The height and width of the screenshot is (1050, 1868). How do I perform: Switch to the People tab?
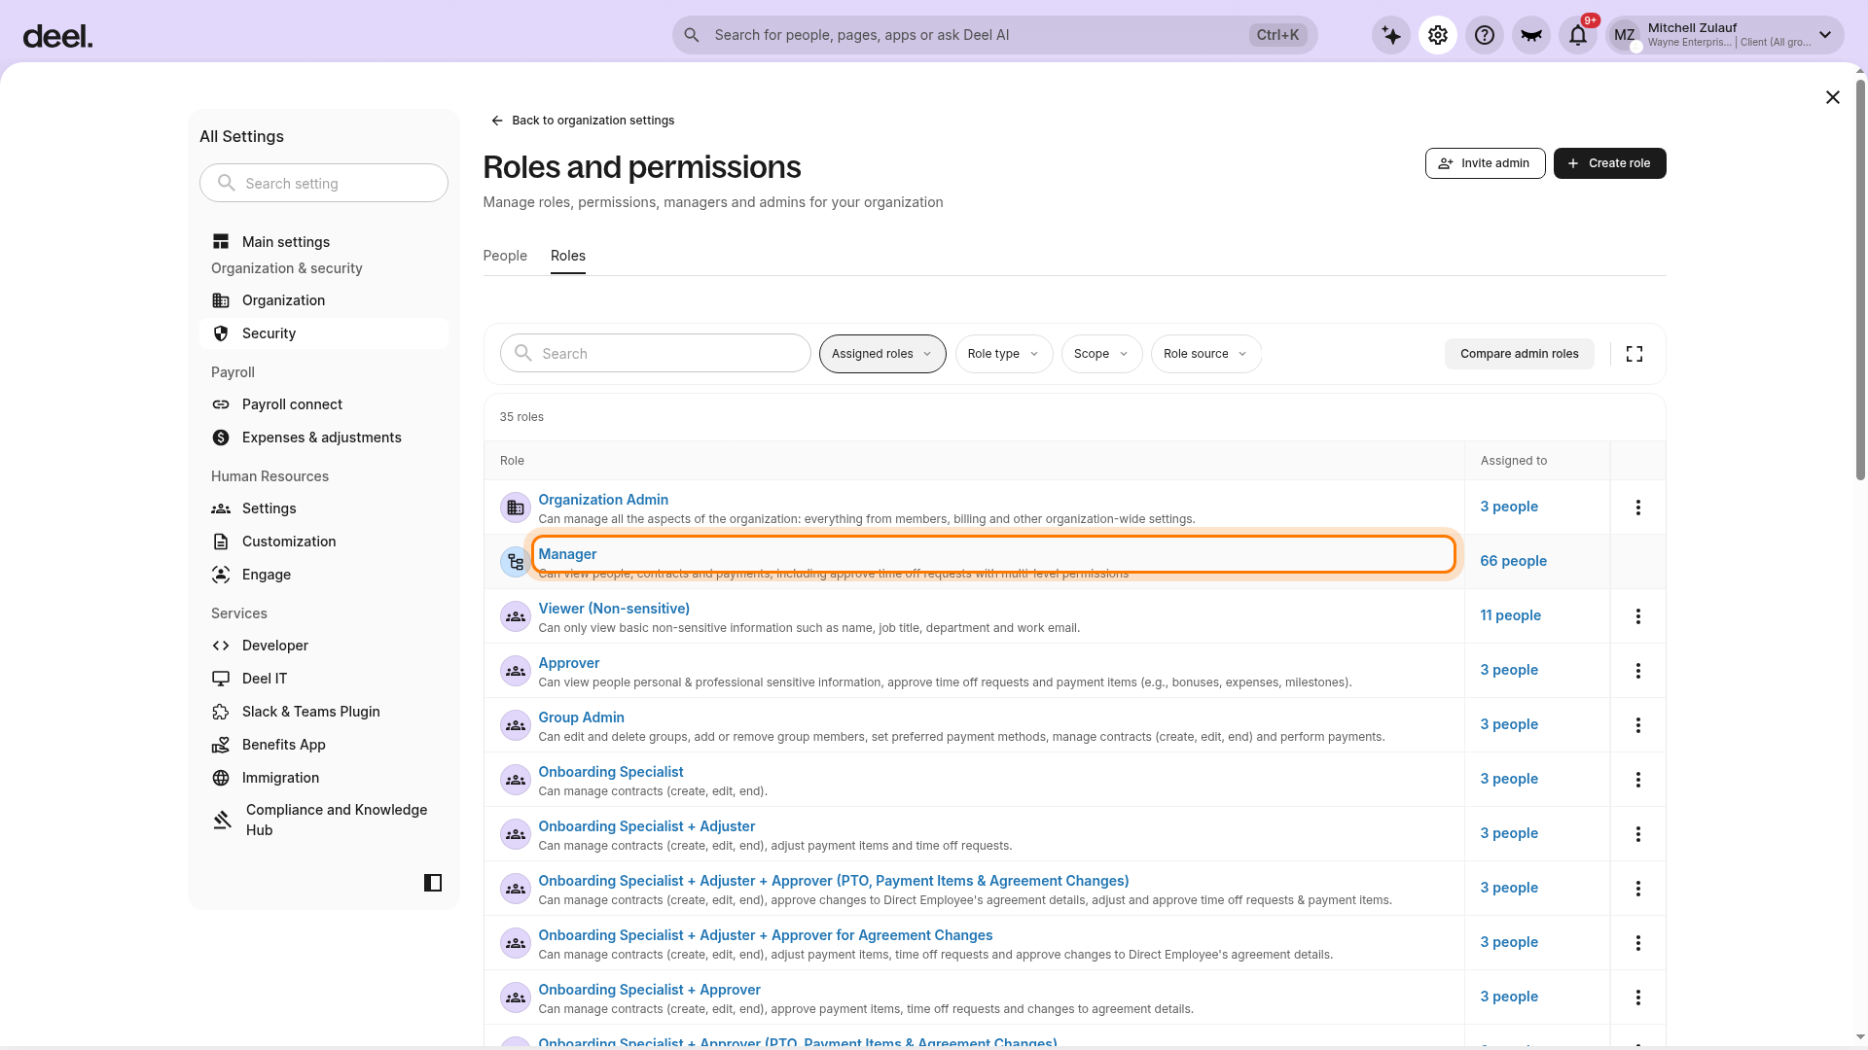(505, 256)
